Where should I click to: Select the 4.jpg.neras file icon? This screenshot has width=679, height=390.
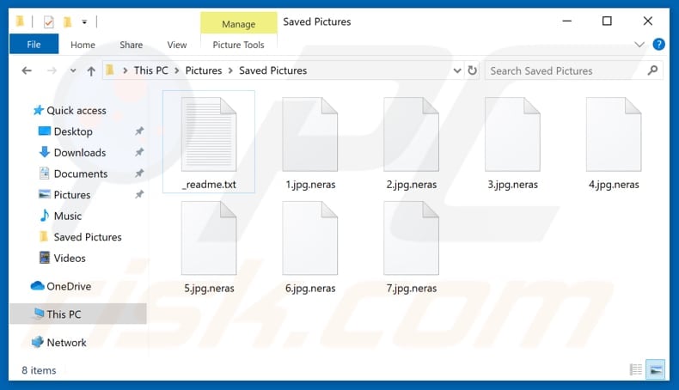(x=614, y=134)
